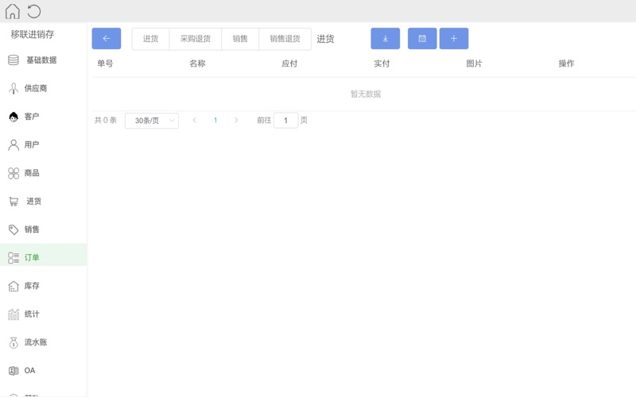Click the 移联进销存 app title
The image size is (636, 397).
(x=33, y=34)
